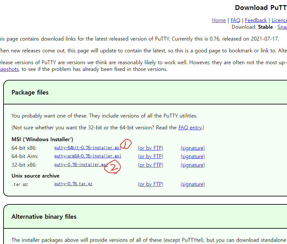287x244 pixels.
Task: Open the FAQ entry link about 32-bit vs 64-bit
Action: pyautogui.click(x=190, y=127)
